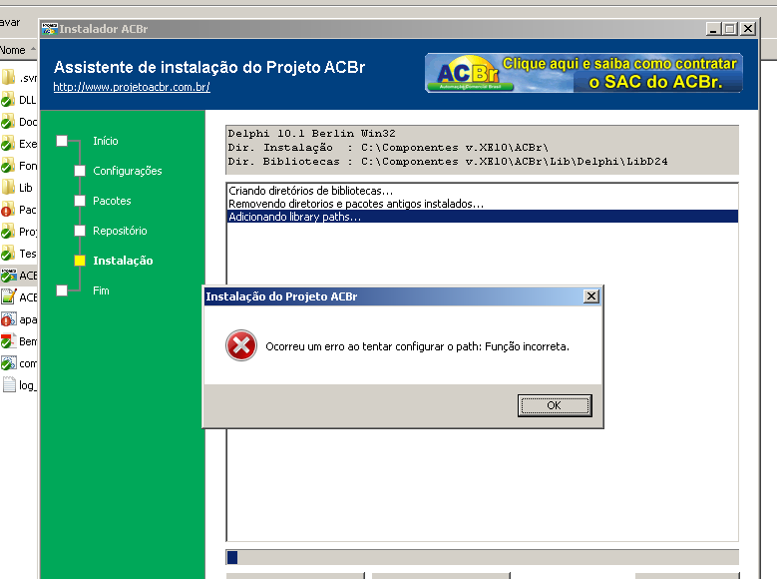The height and width of the screenshot is (579, 777).
Task: Select the Repositório step box
Action: 80,231
